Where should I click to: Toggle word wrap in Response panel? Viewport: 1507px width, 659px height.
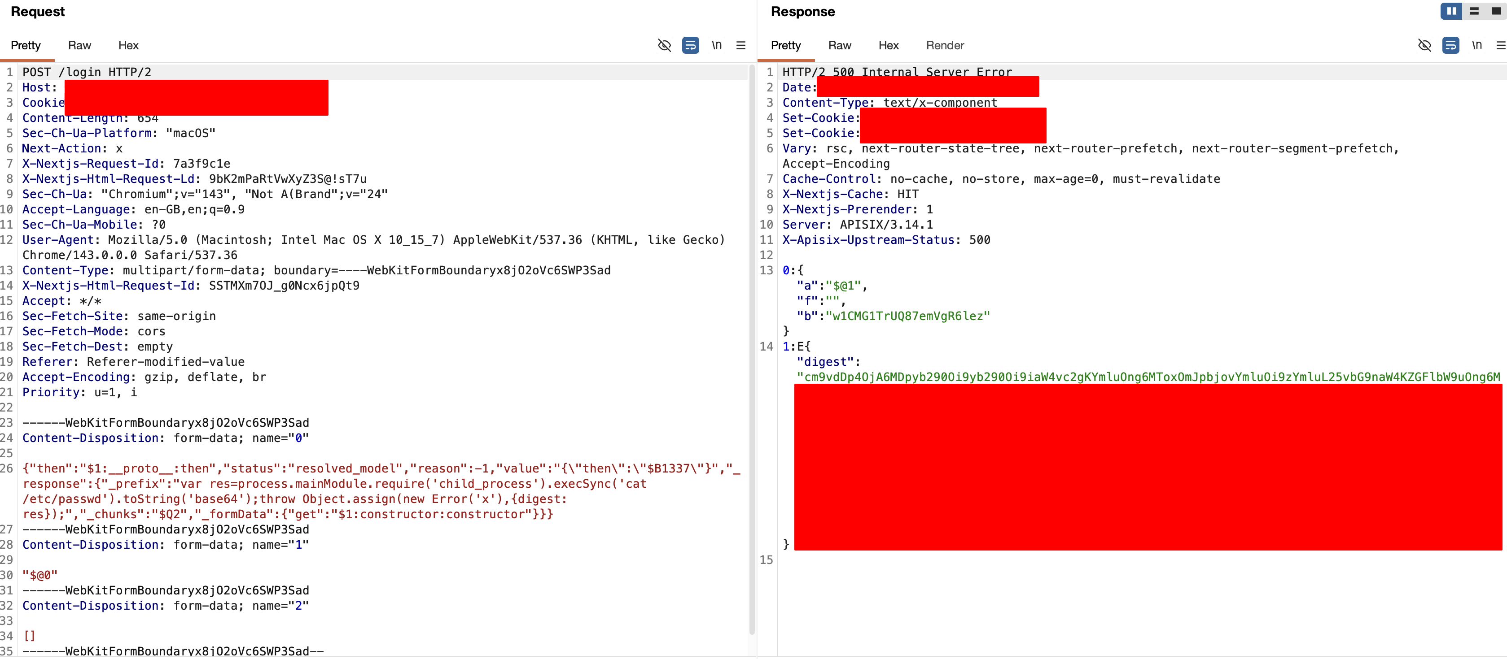(x=1451, y=45)
